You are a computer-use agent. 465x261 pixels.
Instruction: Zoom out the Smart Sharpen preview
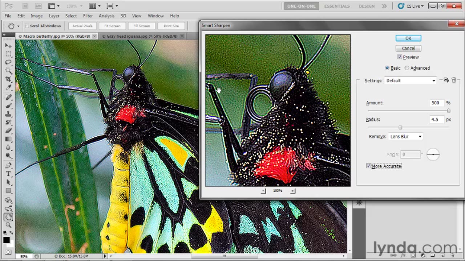(x=263, y=191)
